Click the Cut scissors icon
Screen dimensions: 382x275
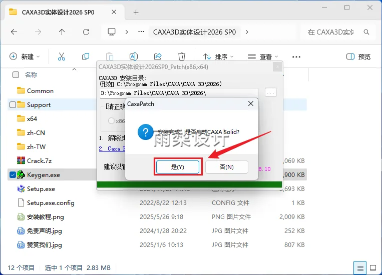click(62, 56)
